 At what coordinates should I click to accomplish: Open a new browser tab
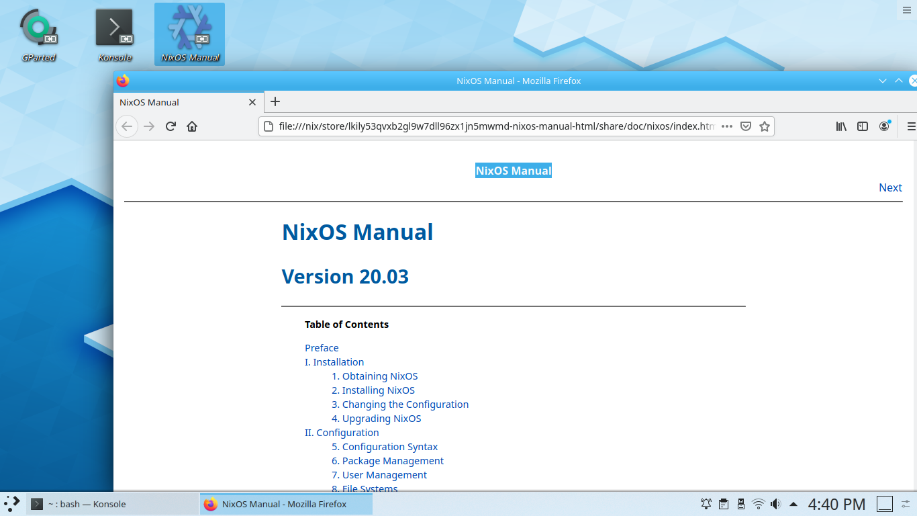275,102
